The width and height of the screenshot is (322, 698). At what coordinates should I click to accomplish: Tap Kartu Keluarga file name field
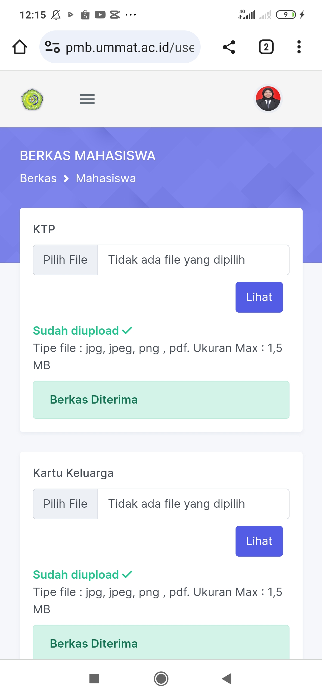coord(193,504)
